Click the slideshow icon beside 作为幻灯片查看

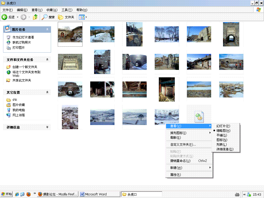click(x=9, y=37)
